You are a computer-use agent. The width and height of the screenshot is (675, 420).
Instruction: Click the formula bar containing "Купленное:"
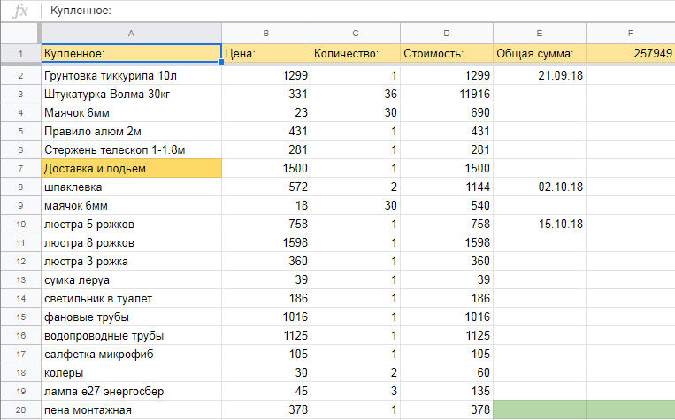[x=357, y=11]
